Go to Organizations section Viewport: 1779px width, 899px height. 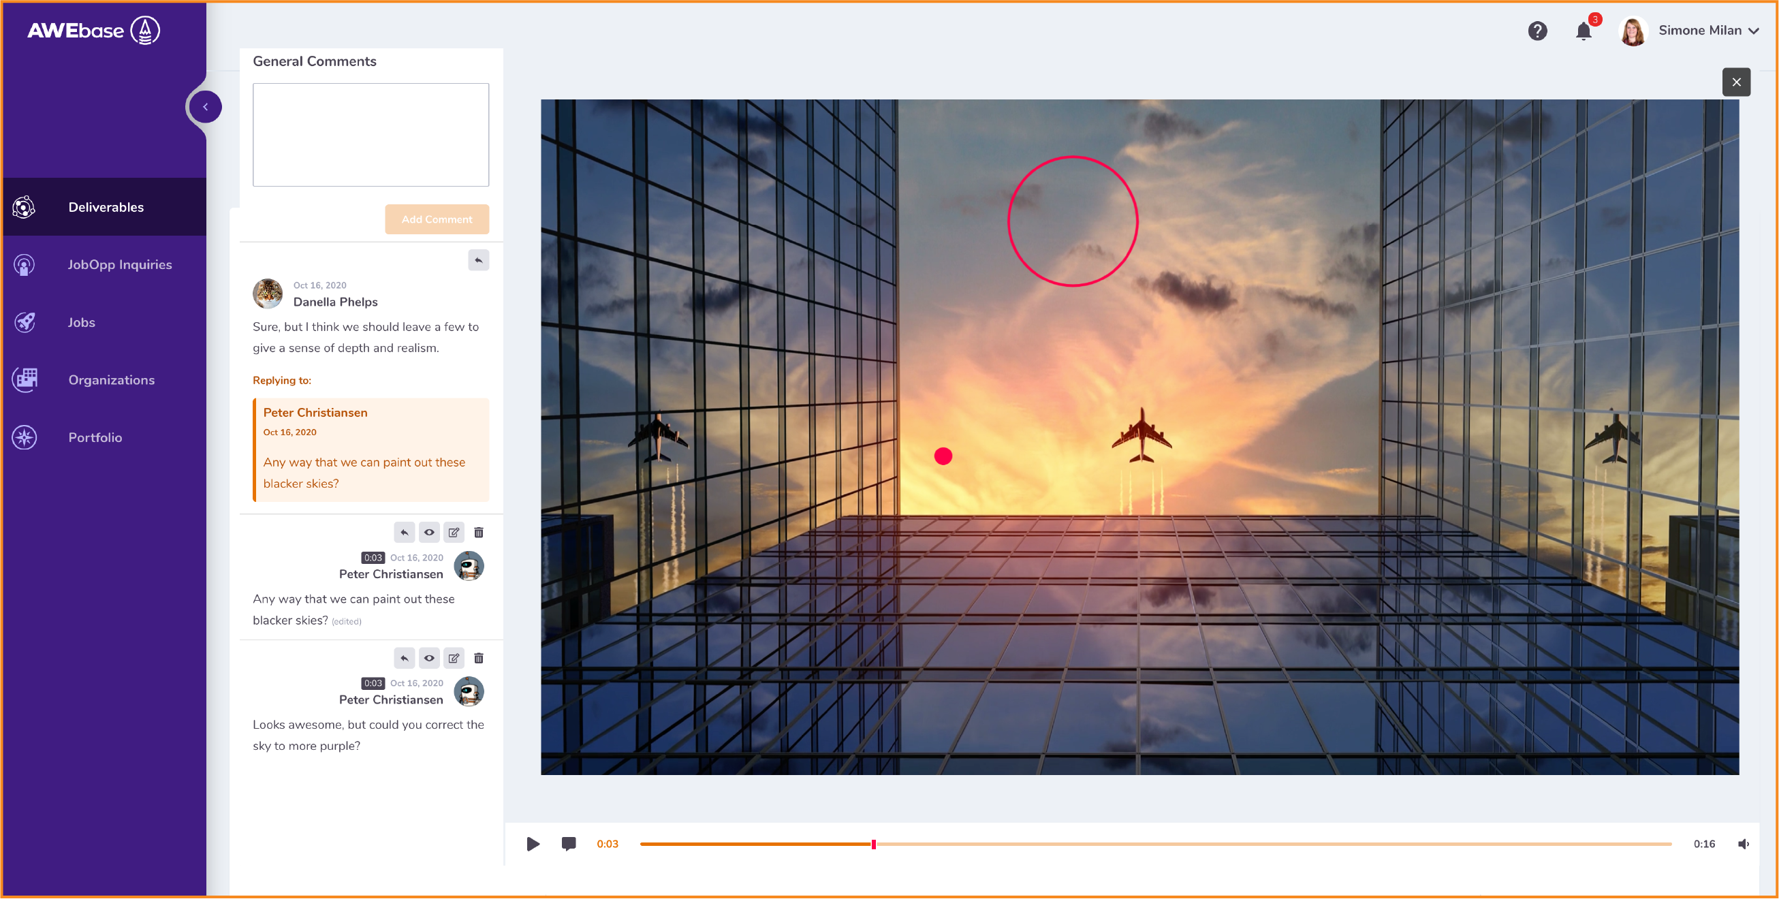click(111, 380)
